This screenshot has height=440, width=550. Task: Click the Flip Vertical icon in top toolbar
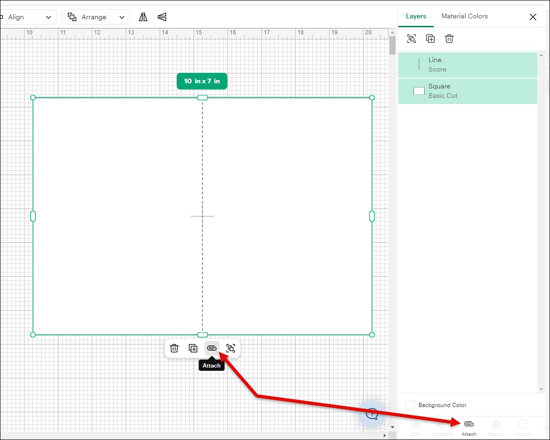pos(162,17)
